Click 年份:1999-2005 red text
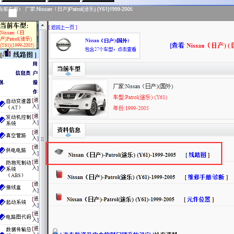This screenshot has height=234, width=234. [x=131, y=108]
